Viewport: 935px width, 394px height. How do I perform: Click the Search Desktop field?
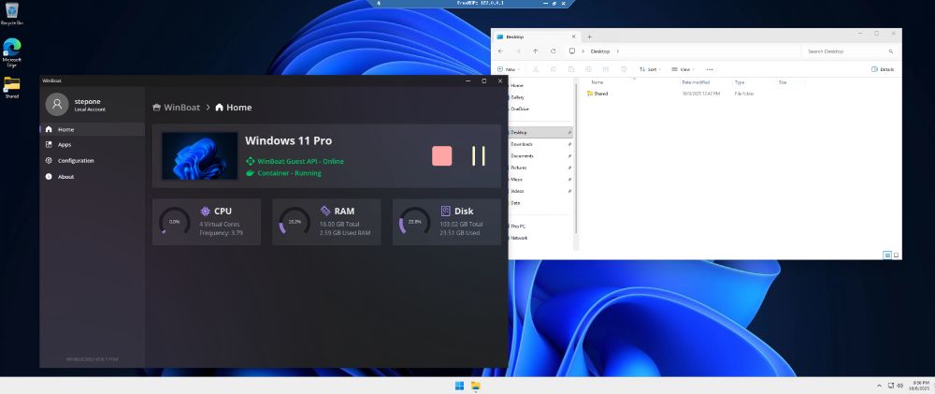pyautogui.click(x=850, y=51)
